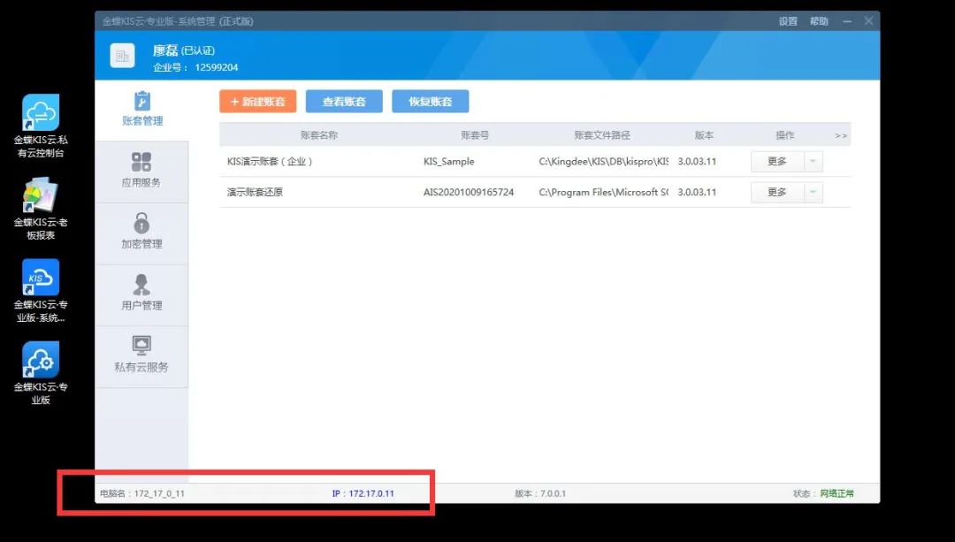Click the C:\Kingdee\KIS\DB path cell

[603, 162]
